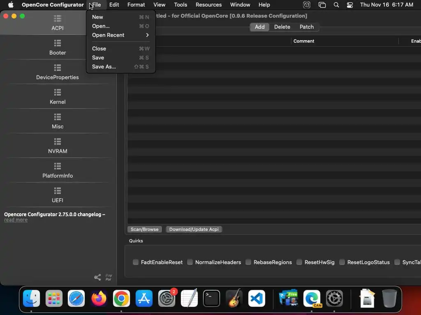Expand the Open Recent submenu
Image resolution: width=421 pixels, height=315 pixels.
pos(120,35)
